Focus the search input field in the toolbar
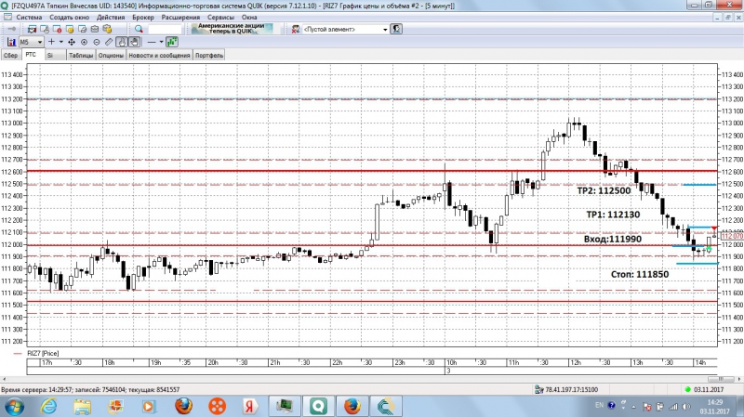Viewport: 744px width, 417px height. click(x=165, y=30)
